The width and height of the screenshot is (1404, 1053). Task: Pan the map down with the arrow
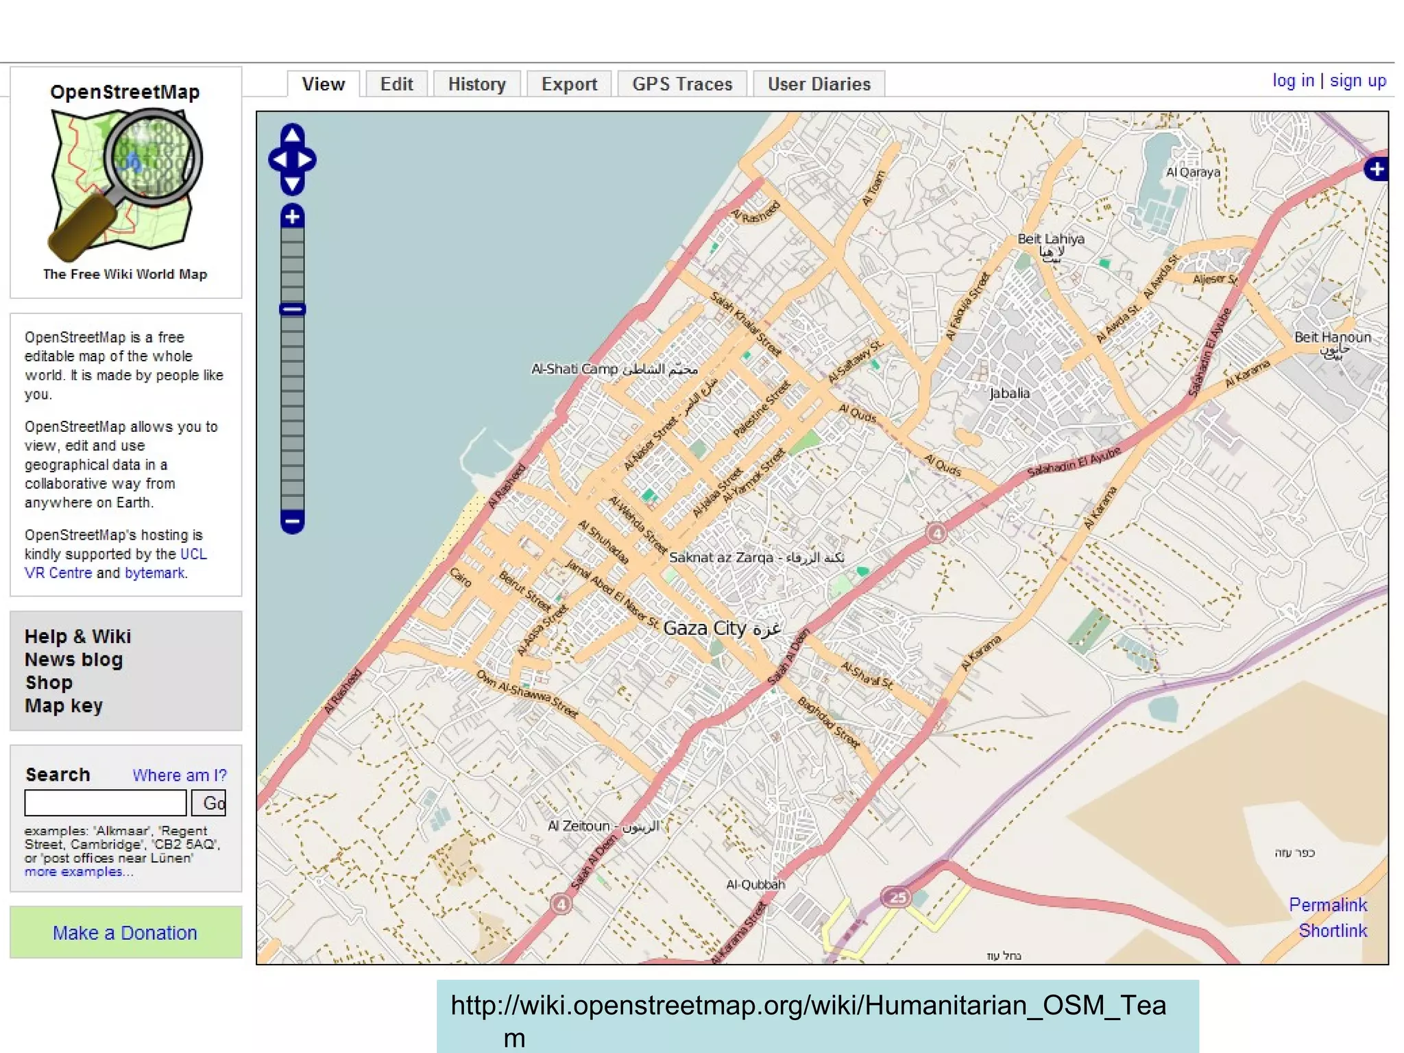[x=292, y=185]
